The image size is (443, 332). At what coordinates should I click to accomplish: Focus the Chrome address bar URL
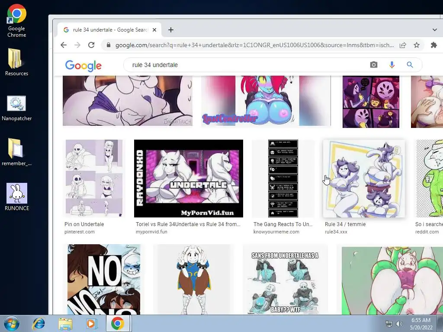point(254,45)
